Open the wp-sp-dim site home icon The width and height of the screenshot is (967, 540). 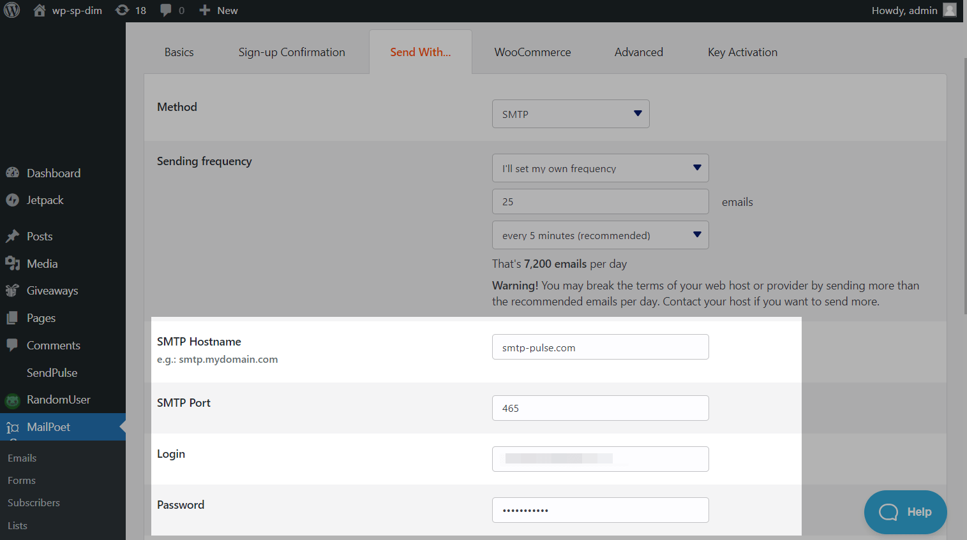tap(40, 10)
